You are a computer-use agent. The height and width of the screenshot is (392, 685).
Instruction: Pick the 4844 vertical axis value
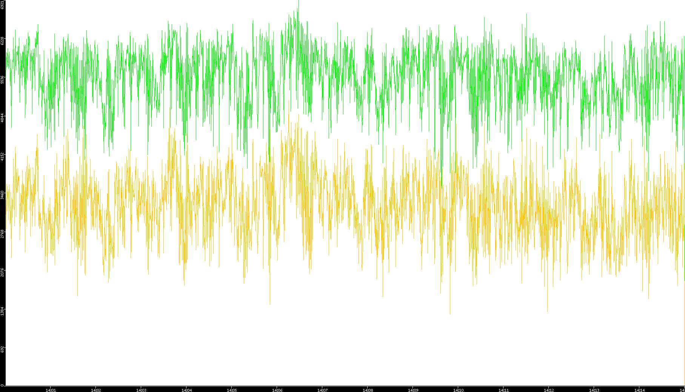pyautogui.click(x=2, y=118)
